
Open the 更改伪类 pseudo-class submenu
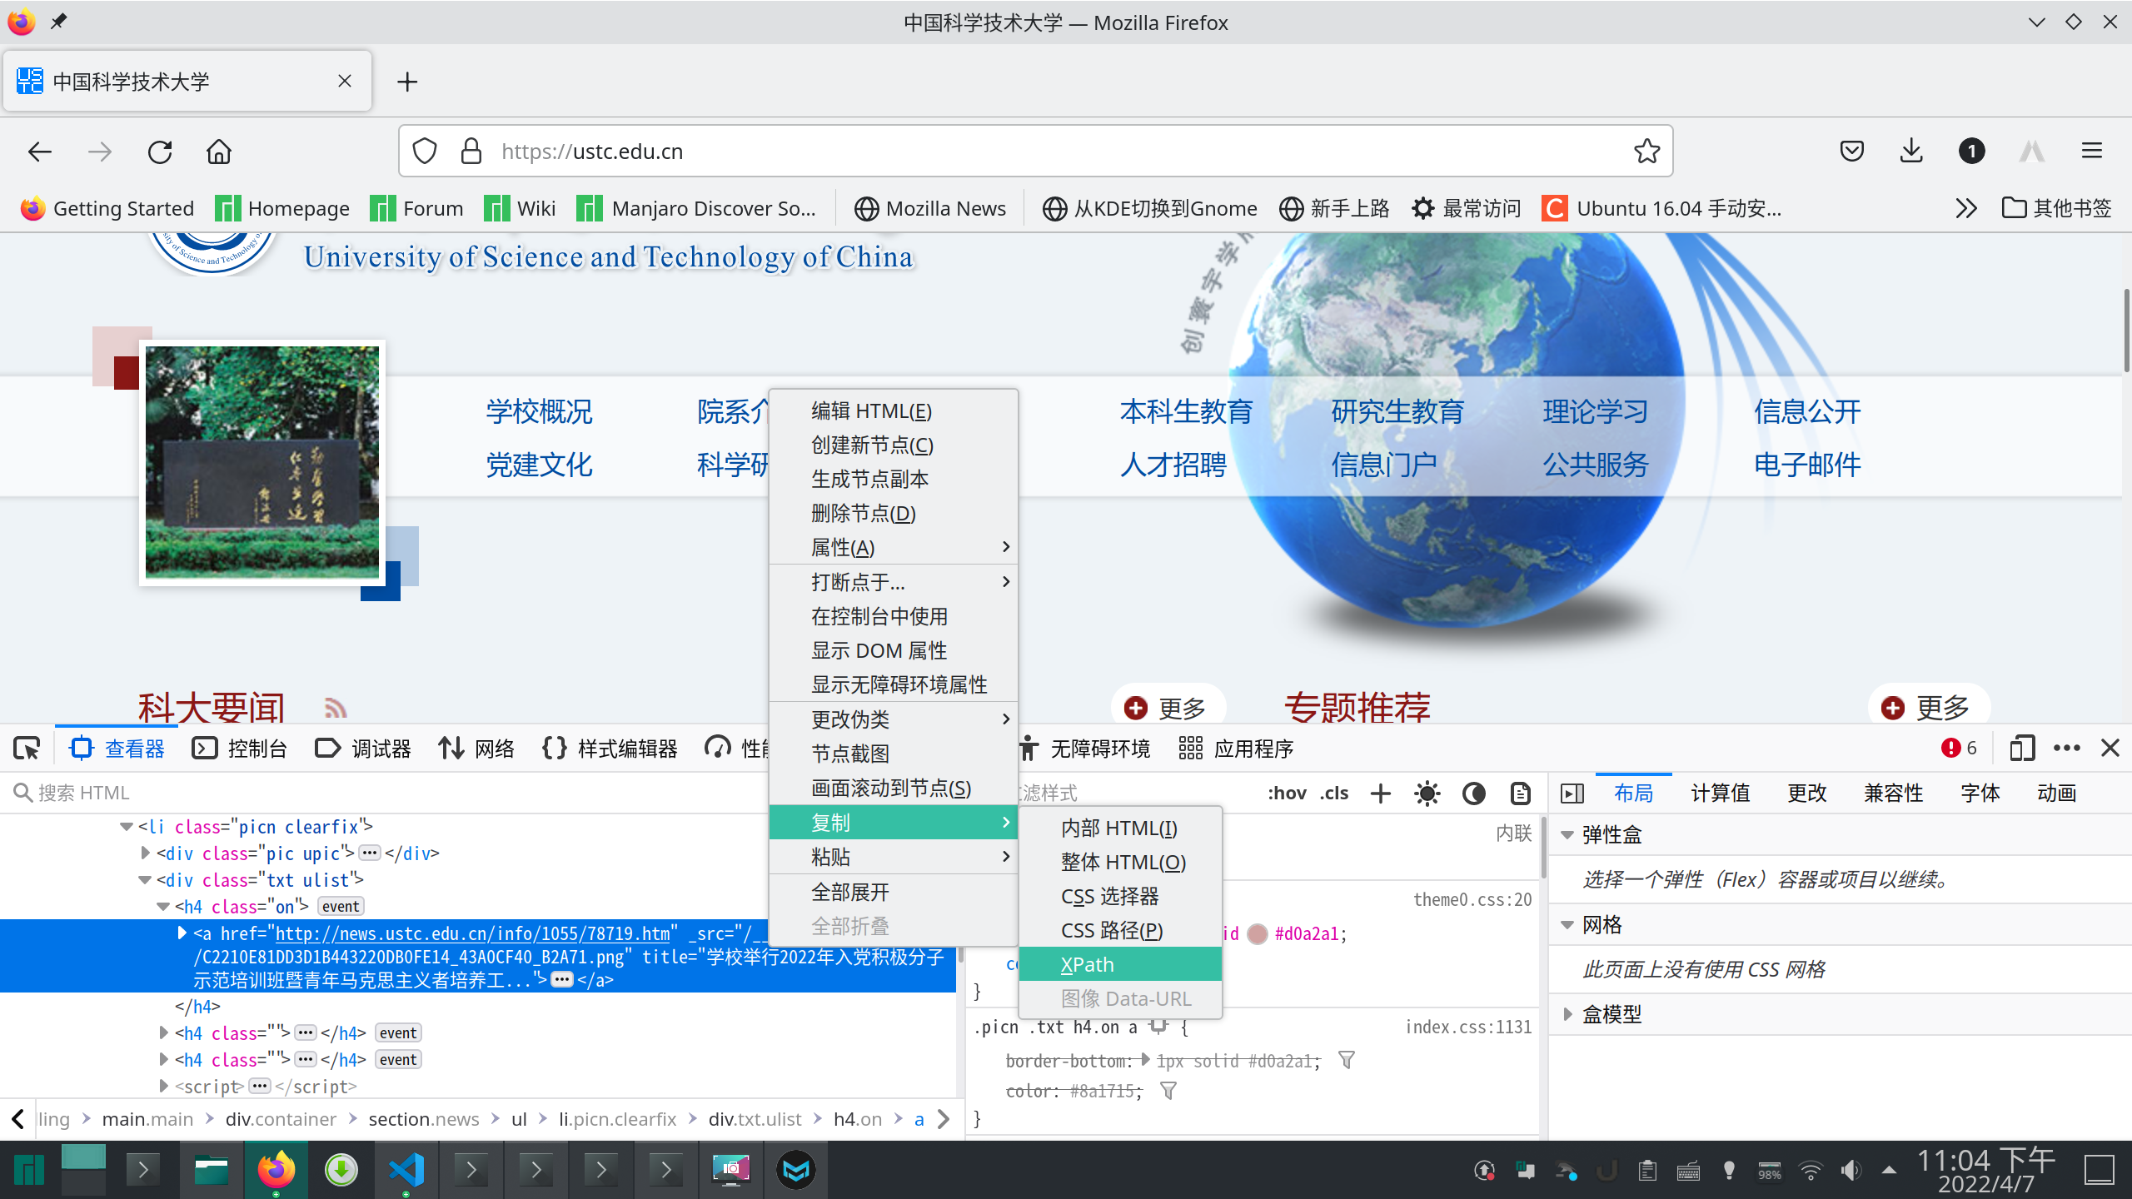[x=893, y=719]
